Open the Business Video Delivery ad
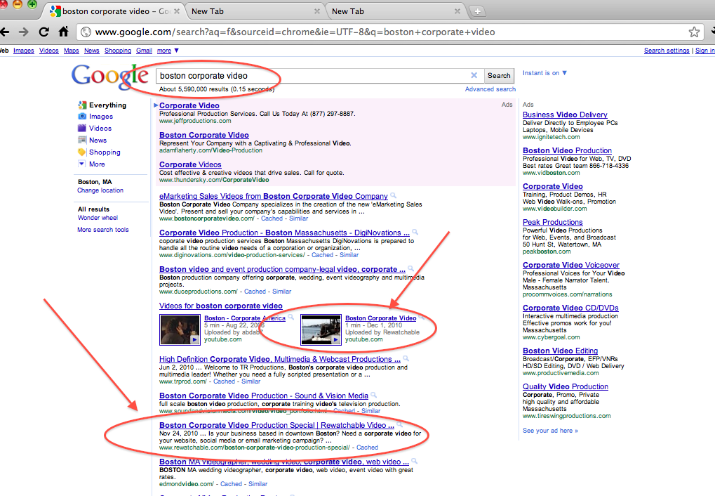This screenshot has width=715, height=496. (x=565, y=115)
